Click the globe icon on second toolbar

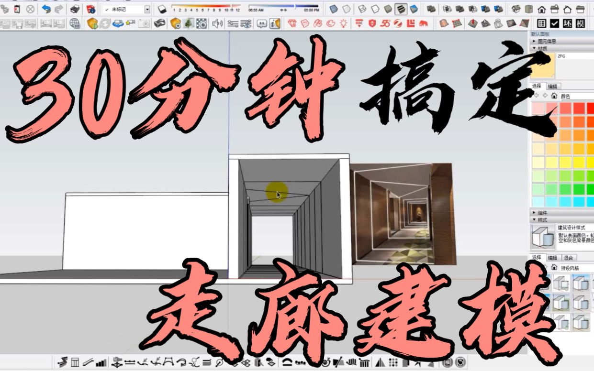pos(74,23)
